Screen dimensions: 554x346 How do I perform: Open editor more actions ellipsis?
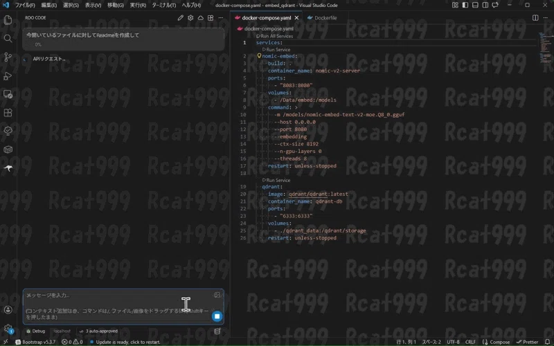(x=546, y=18)
